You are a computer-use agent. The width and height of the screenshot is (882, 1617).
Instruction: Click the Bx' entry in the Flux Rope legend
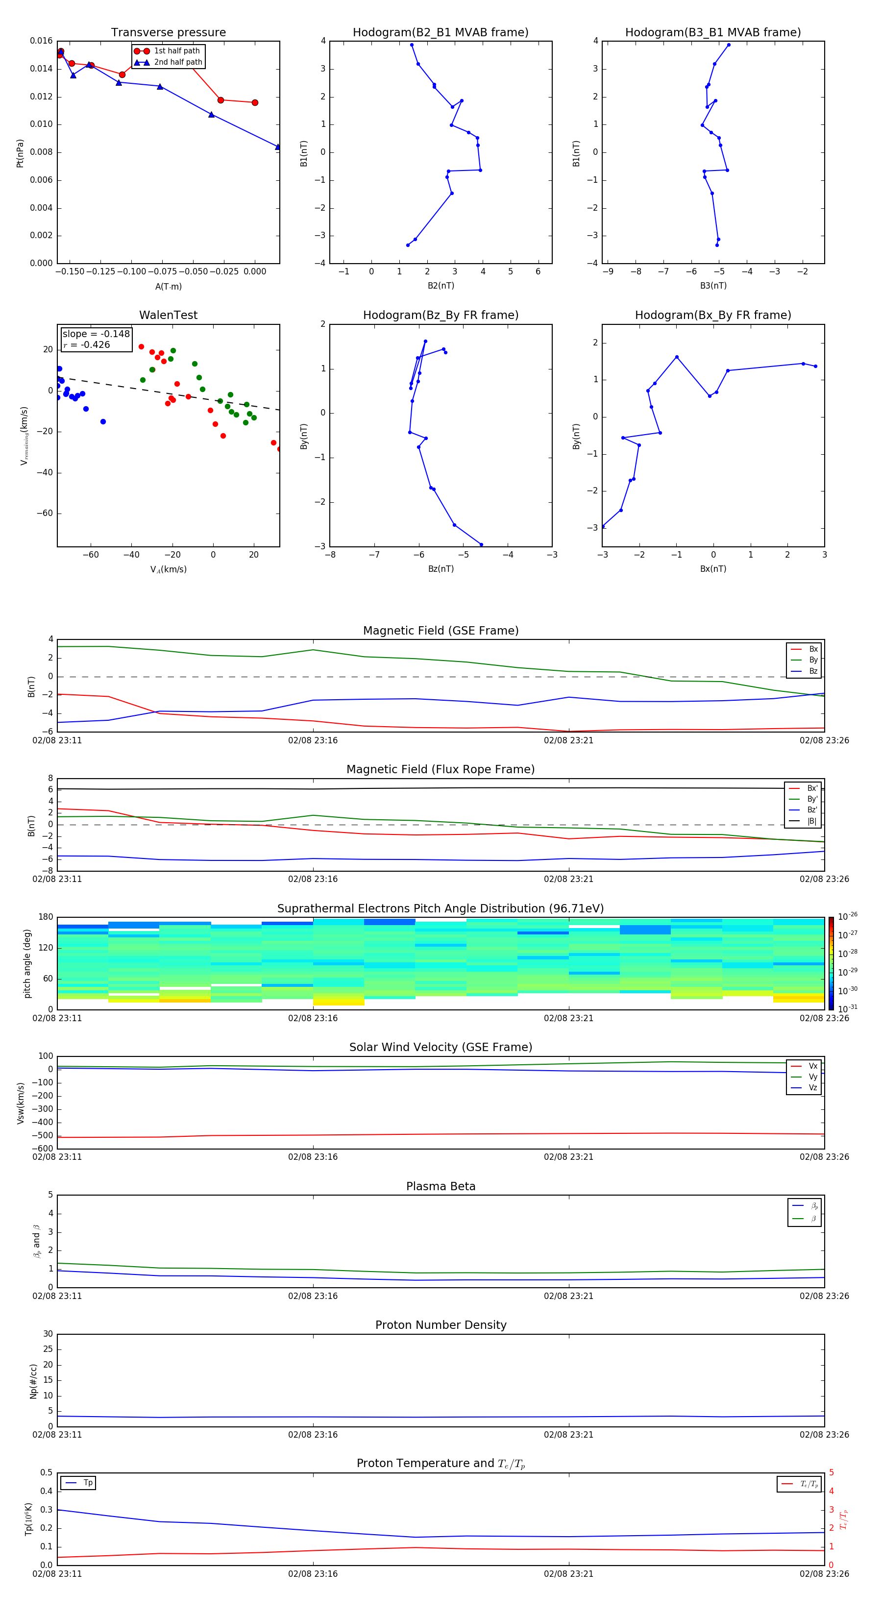(803, 788)
